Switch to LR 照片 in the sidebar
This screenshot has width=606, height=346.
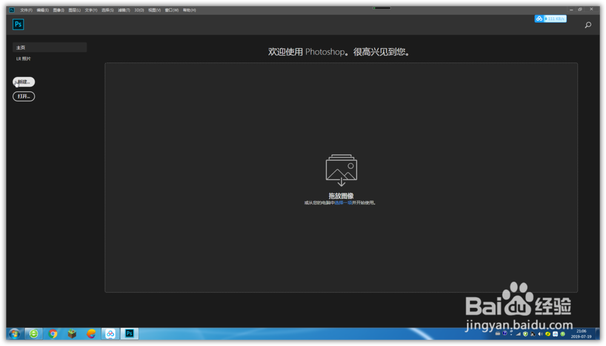pos(24,59)
